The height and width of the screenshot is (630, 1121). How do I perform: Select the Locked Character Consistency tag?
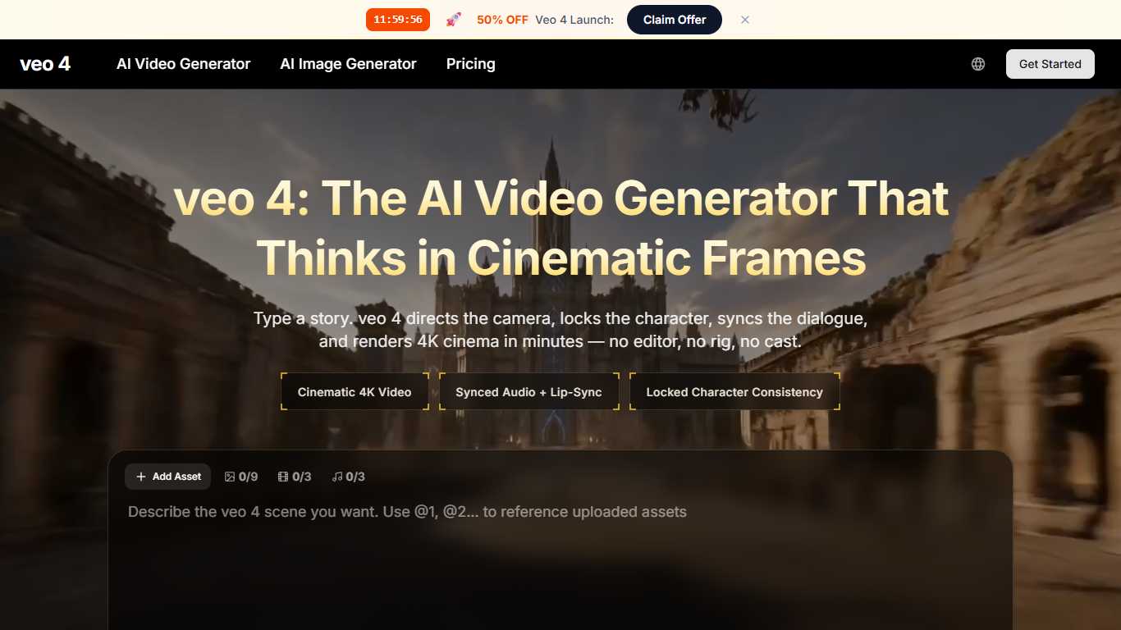click(x=734, y=392)
